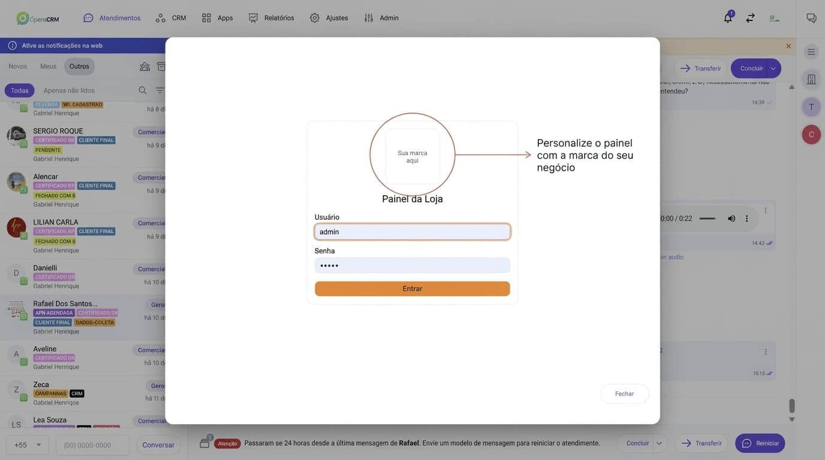The height and width of the screenshot is (460, 825).
Task: Open the inbox icon left of the Atenção badge
Action: [204, 443]
